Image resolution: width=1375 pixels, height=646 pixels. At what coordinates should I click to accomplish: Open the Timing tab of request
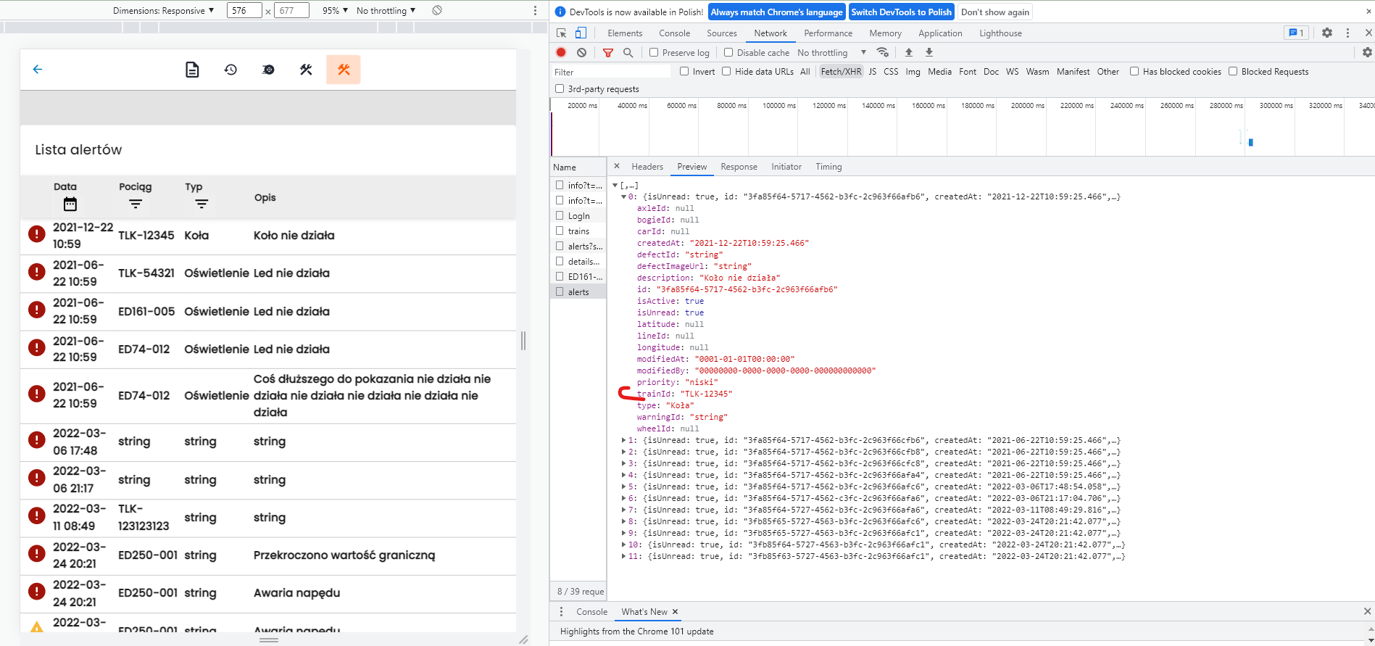(828, 166)
